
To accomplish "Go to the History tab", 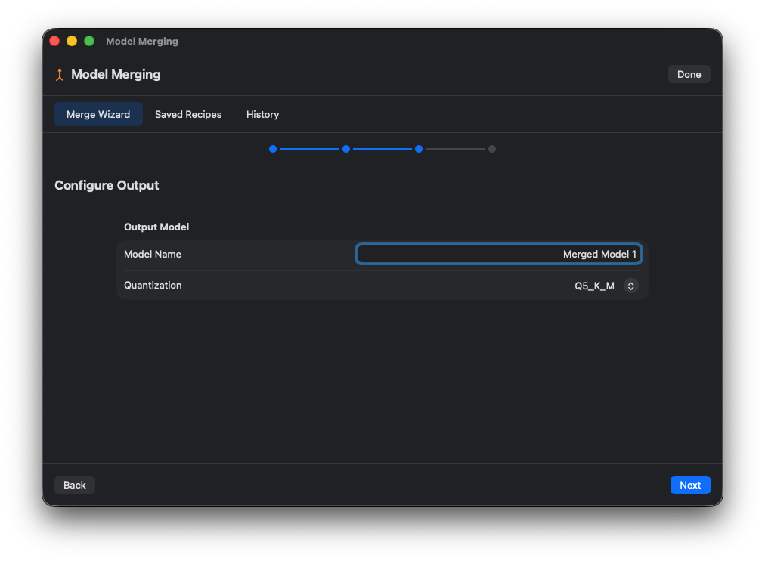I will pos(262,115).
